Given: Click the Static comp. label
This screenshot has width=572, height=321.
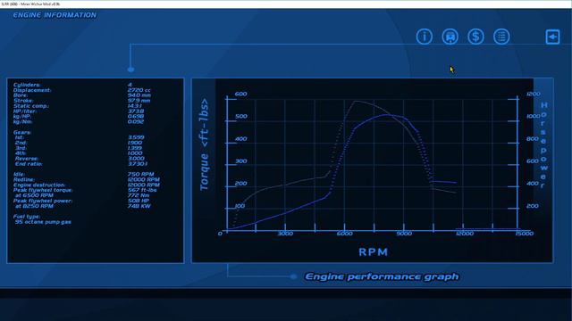Looking at the screenshot, I should 31,106.
